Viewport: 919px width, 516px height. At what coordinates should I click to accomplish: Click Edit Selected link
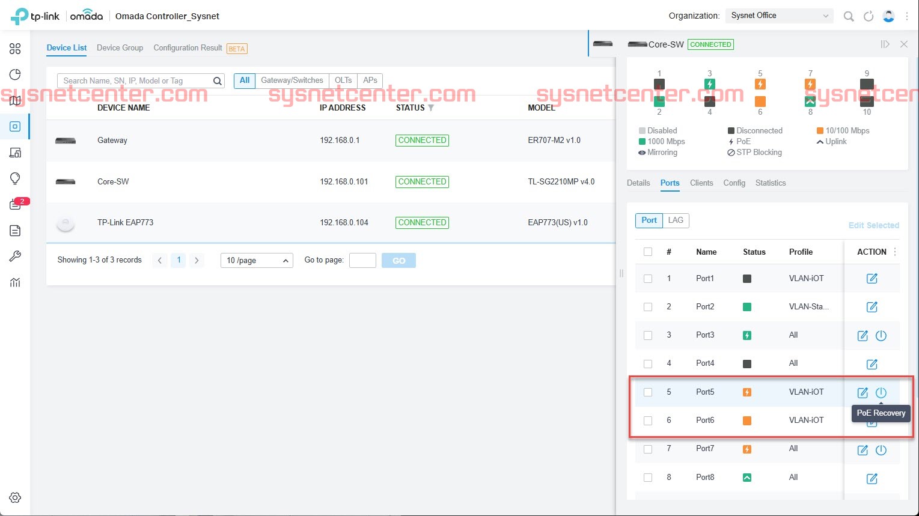click(874, 226)
